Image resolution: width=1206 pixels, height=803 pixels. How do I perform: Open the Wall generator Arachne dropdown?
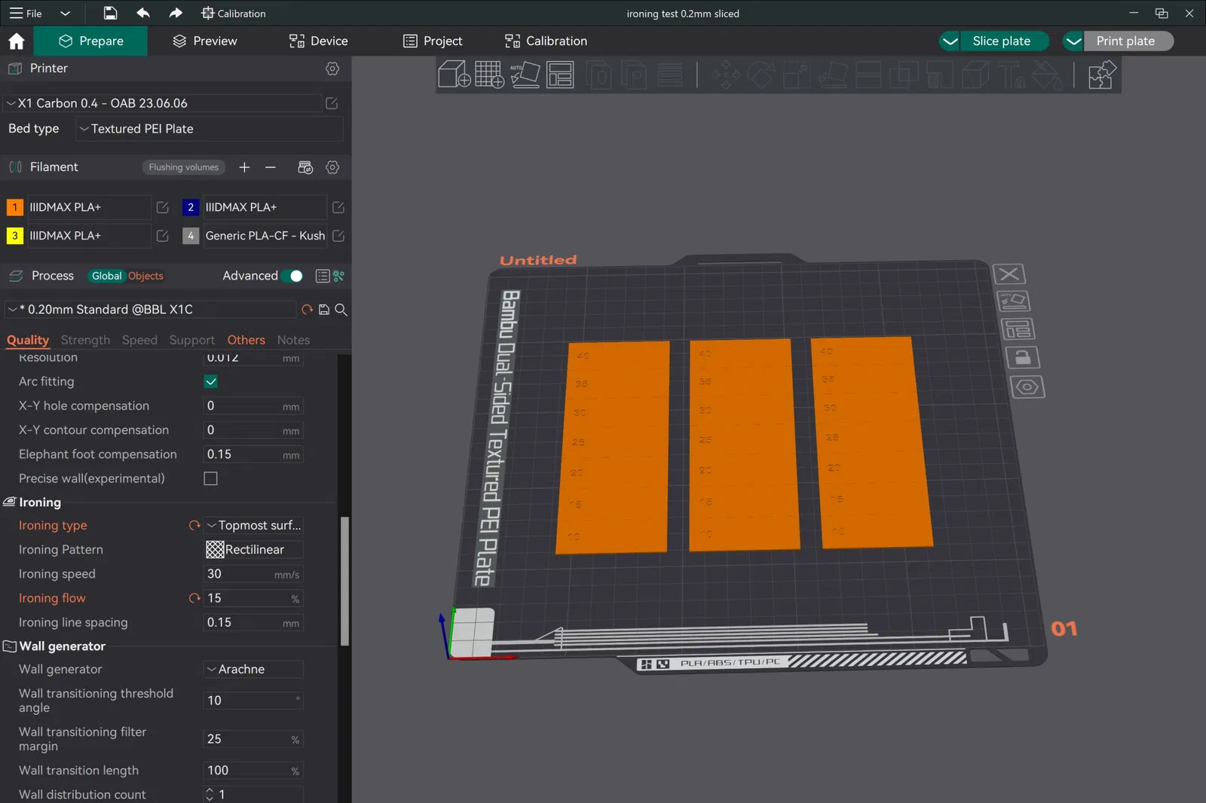pyautogui.click(x=254, y=669)
